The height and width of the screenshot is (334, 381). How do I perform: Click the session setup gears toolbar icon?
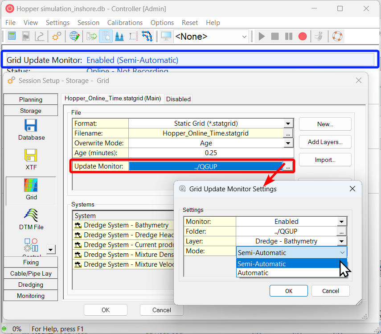[57, 36]
